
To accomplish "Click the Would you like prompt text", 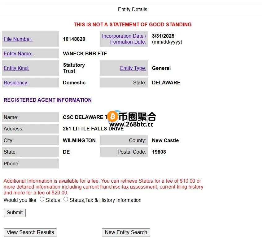I will tap(20, 200).
